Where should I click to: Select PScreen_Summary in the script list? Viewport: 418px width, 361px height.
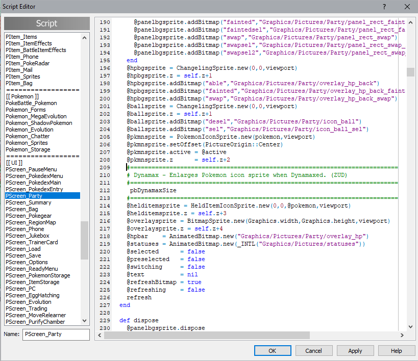pos(29,202)
